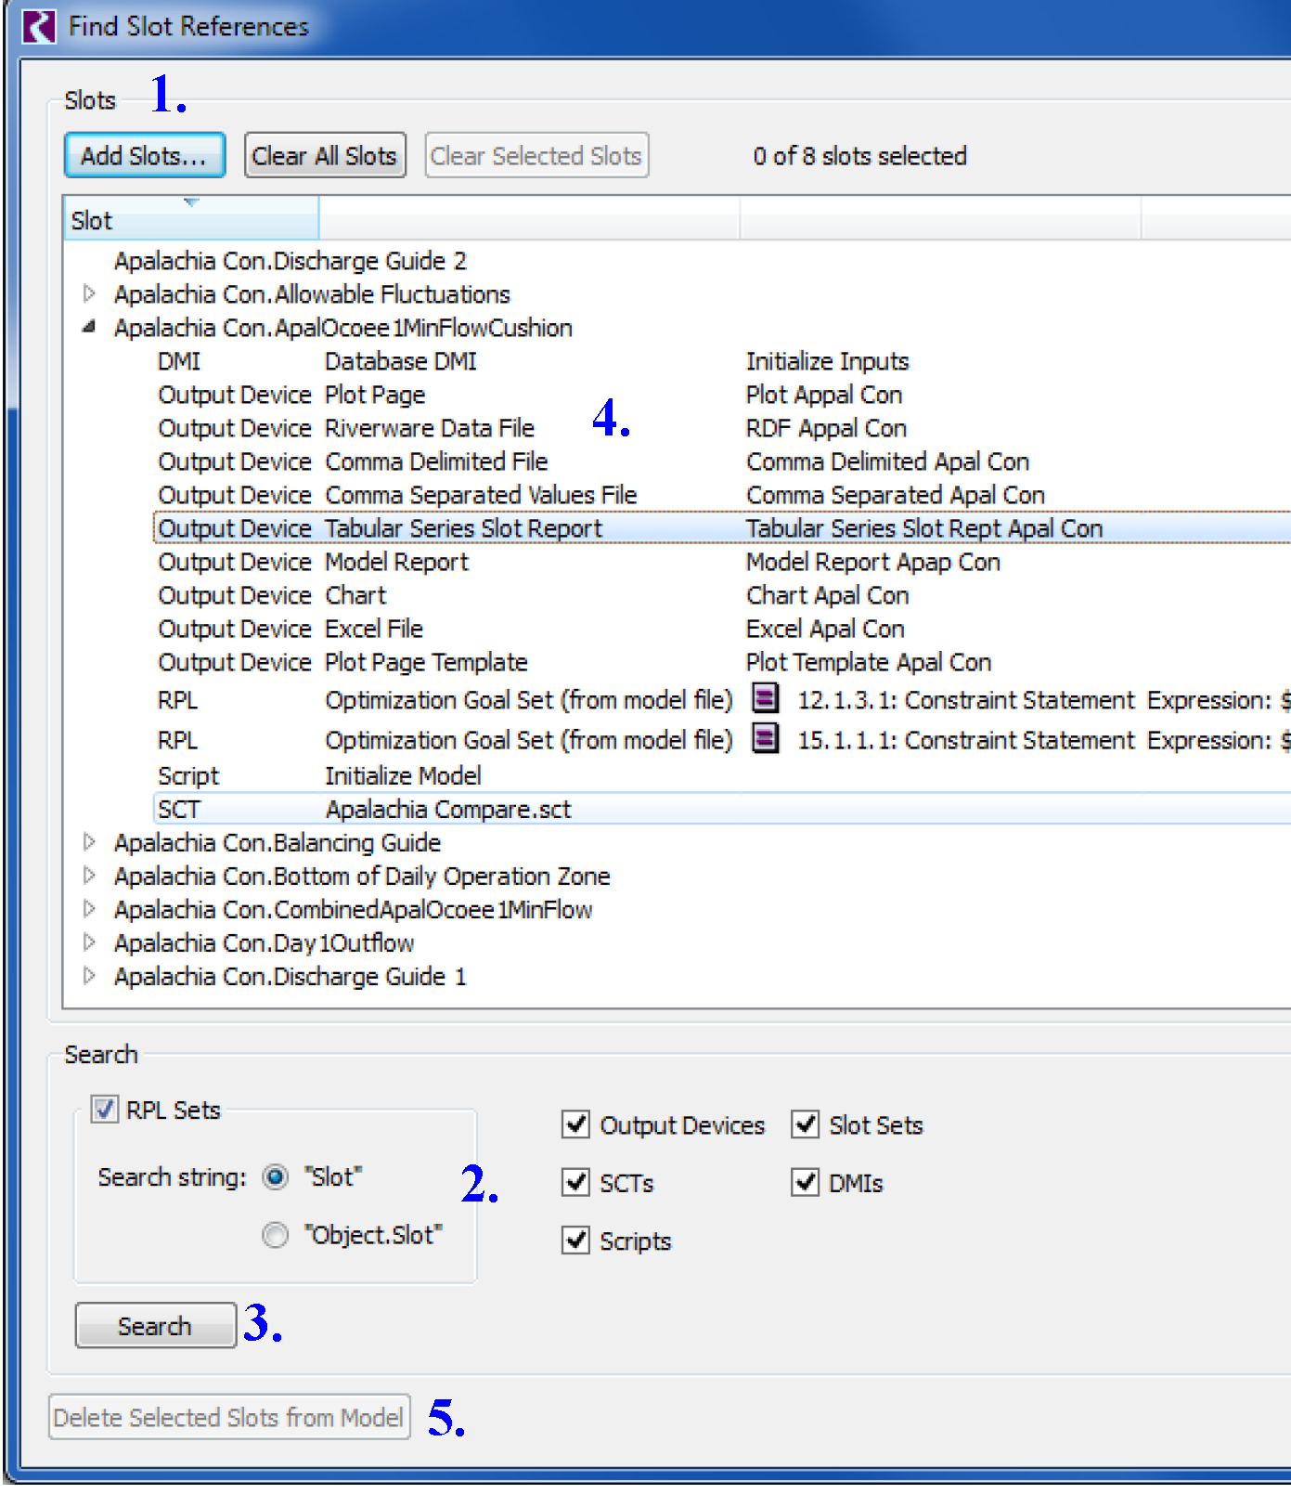Expand Apalachia Con.Balancing Guide node

[x=89, y=842]
